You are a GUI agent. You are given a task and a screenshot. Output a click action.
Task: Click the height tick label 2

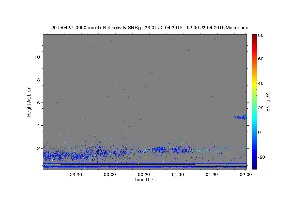tap(38, 148)
